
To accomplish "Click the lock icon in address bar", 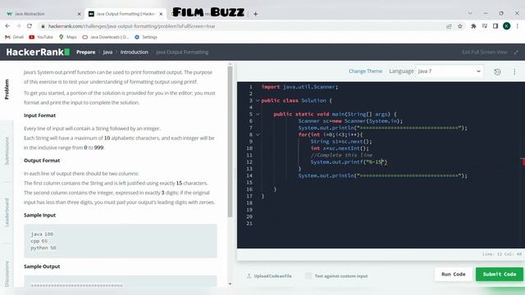I will (x=43, y=26).
